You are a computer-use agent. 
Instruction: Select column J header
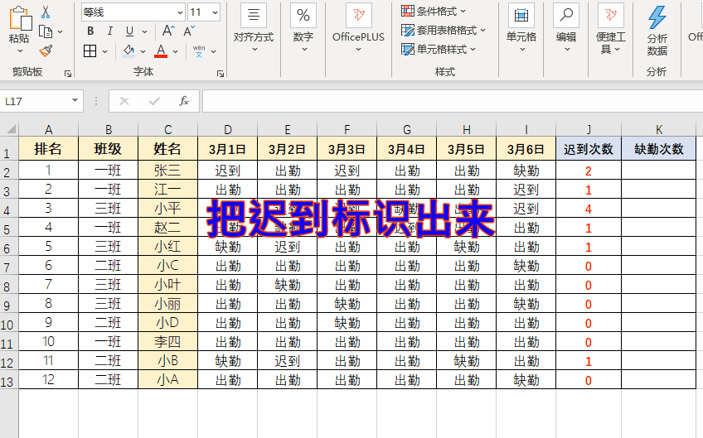[x=589, y=129]
